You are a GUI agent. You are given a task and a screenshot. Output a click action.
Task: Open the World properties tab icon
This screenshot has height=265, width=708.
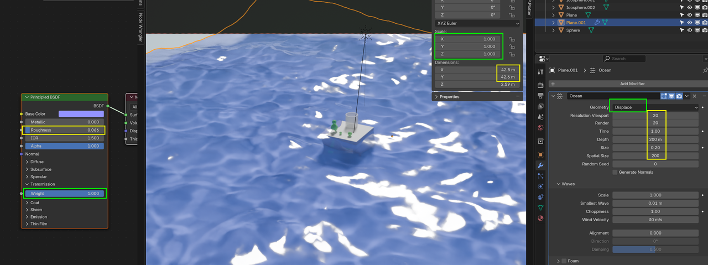point(540,127)
